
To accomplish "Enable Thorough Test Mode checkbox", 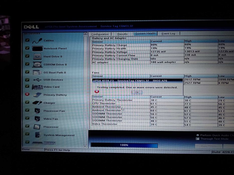I will pyautogui.click(x=198, y=139).
